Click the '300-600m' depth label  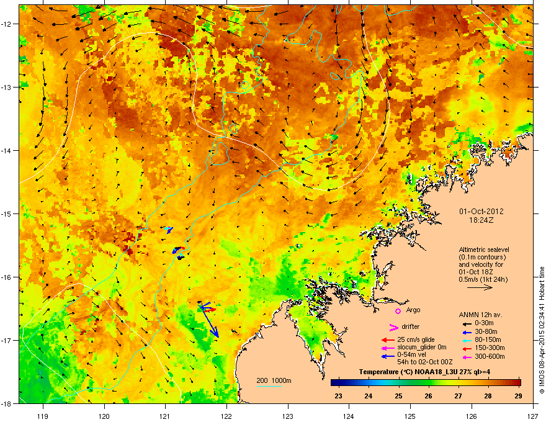point(490,357)
